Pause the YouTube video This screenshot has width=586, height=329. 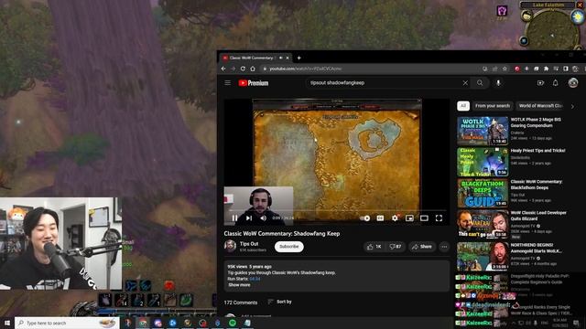(234, 218)
